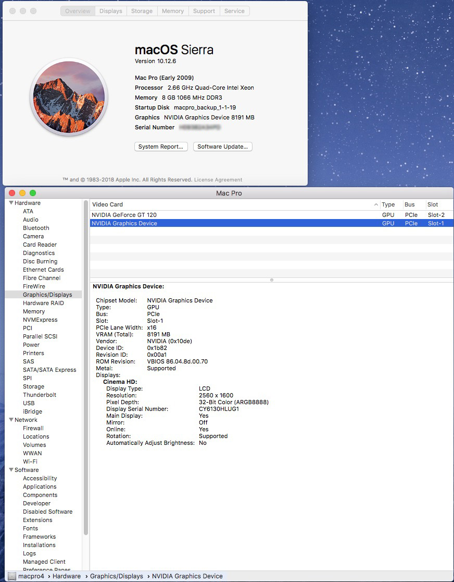Image resolution: width=454 pixels, height=582 pixels.
Task: Select the NVIDIA Graphics Device row in table
Action: point(271,223)
